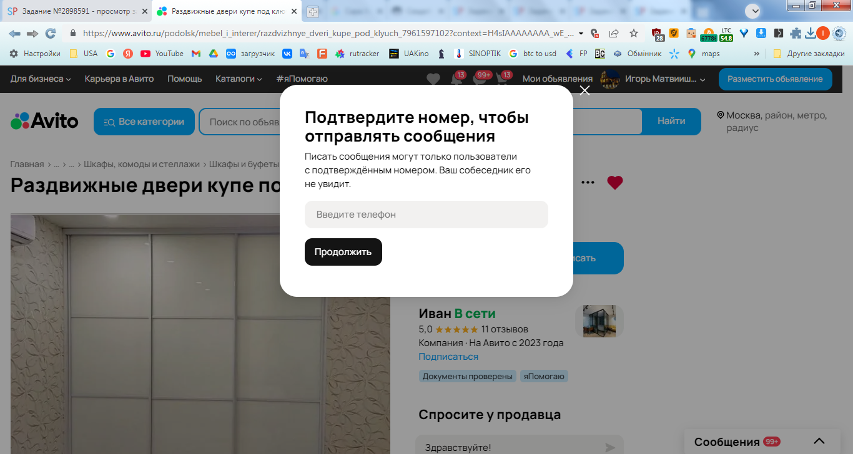Open the browser downloads arrow
The width and height of the screenshot is (853, 454).
point(810,33)
